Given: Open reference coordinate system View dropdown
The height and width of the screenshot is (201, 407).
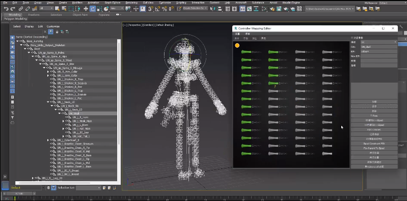Looking at the screenshot, I should pyautogui.click(x=117, y=9).
